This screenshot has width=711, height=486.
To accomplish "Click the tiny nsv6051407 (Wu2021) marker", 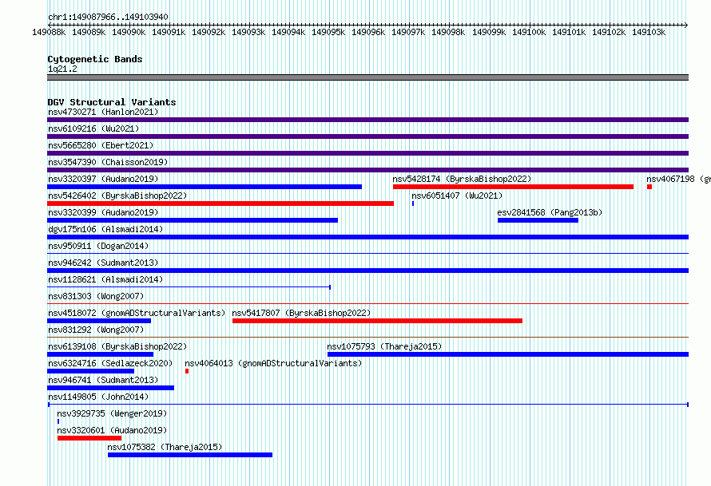I will [x=413, y=203].
